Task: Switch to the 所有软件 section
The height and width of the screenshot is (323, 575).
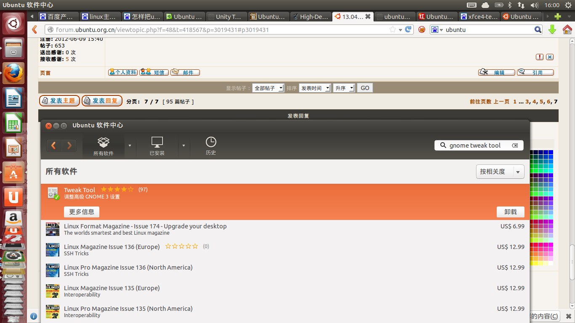Action: tap(104, 146)
